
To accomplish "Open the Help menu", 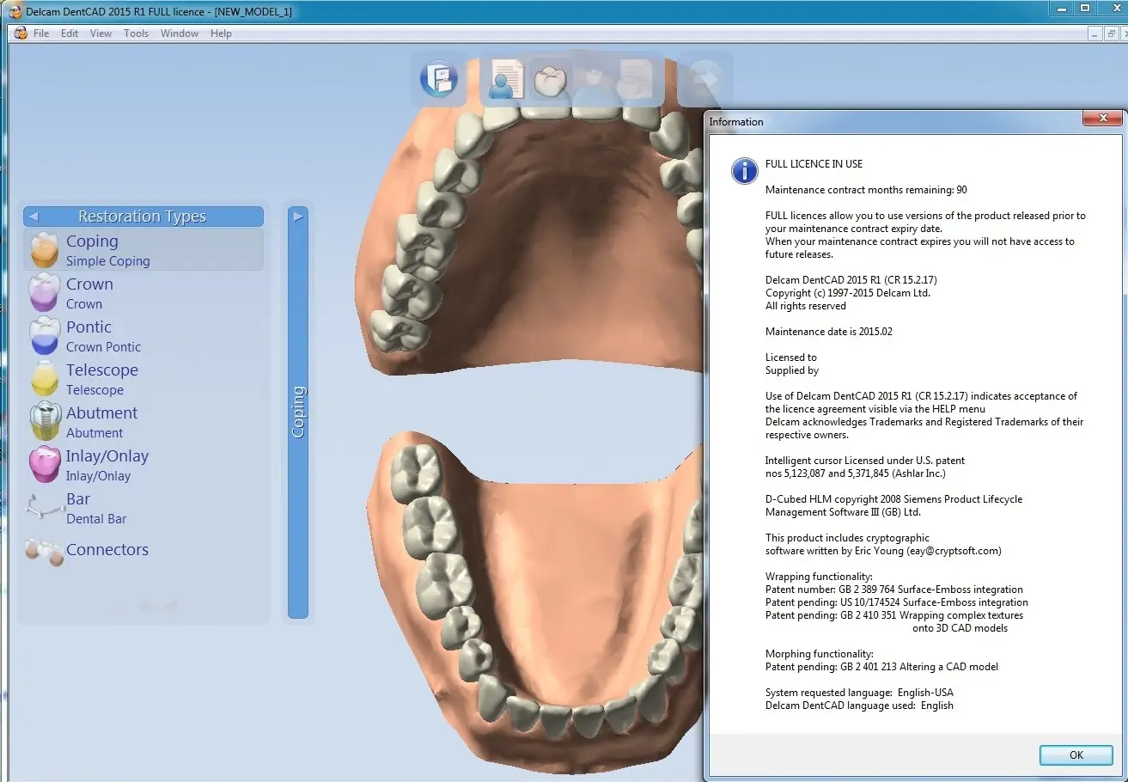I will [x=221, y=34].
